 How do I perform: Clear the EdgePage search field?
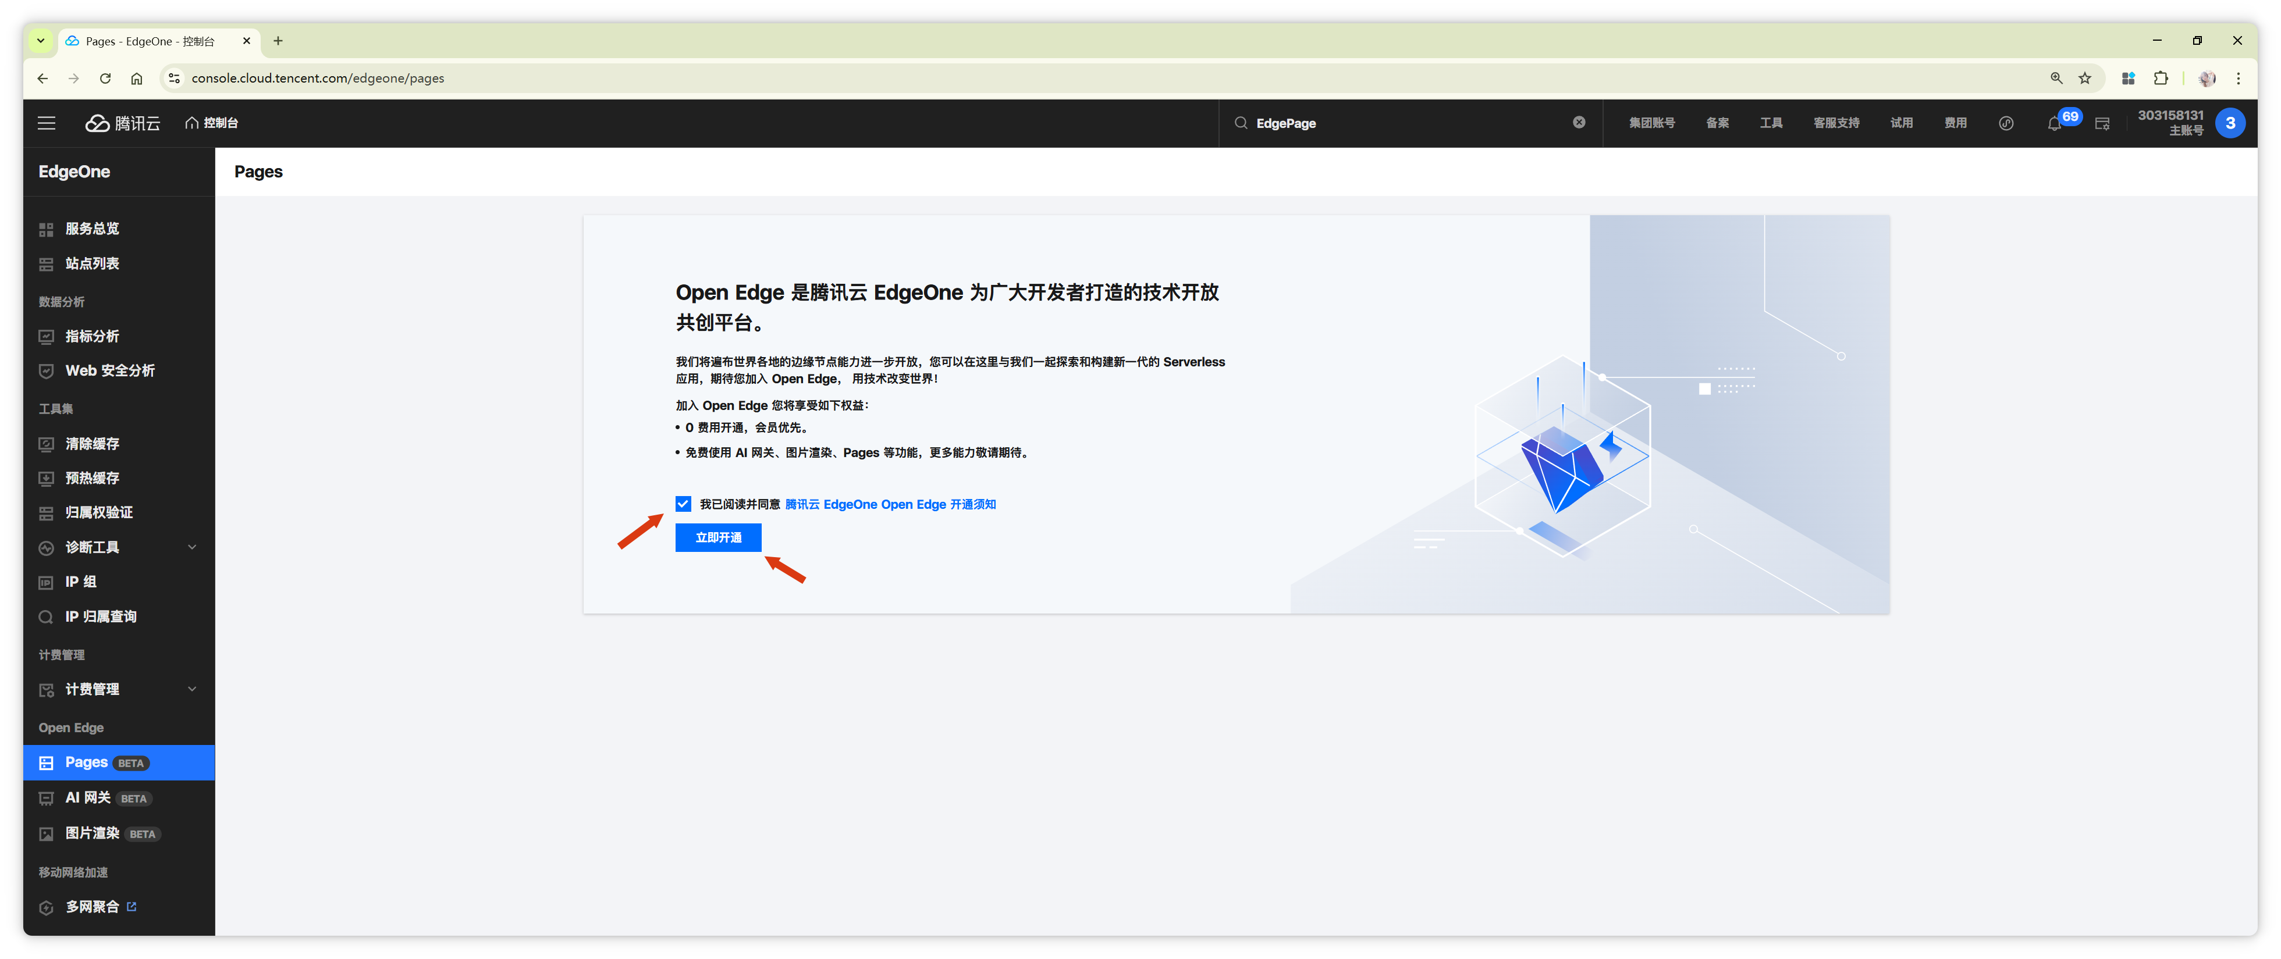click(1579, 123)
